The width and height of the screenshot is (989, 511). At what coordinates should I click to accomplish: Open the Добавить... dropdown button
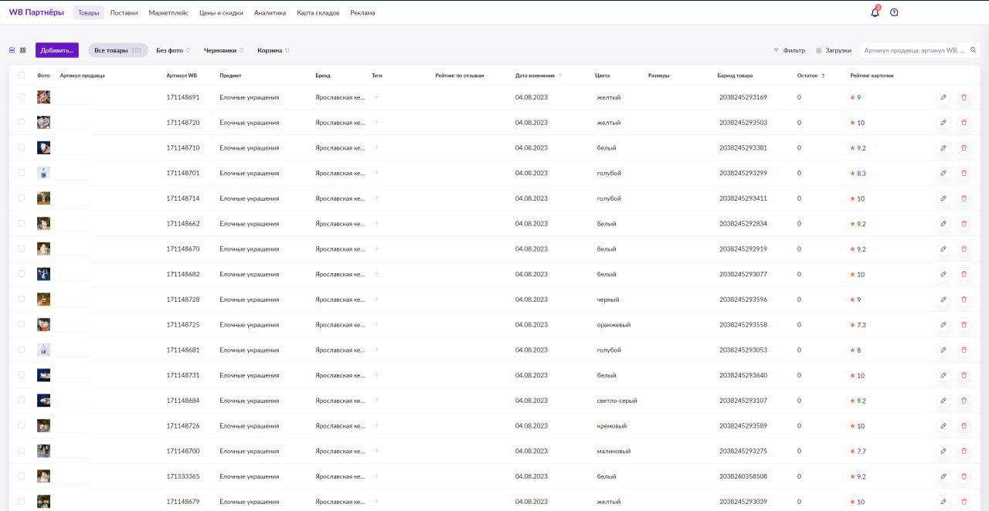(57, 50)
